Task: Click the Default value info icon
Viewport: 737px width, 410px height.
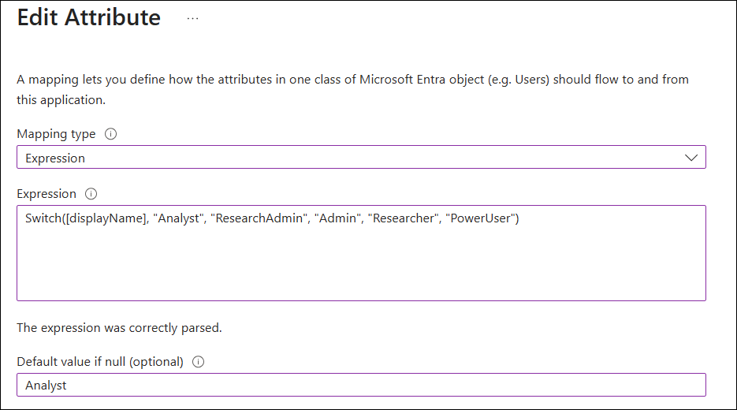Action: click(198, 362)
